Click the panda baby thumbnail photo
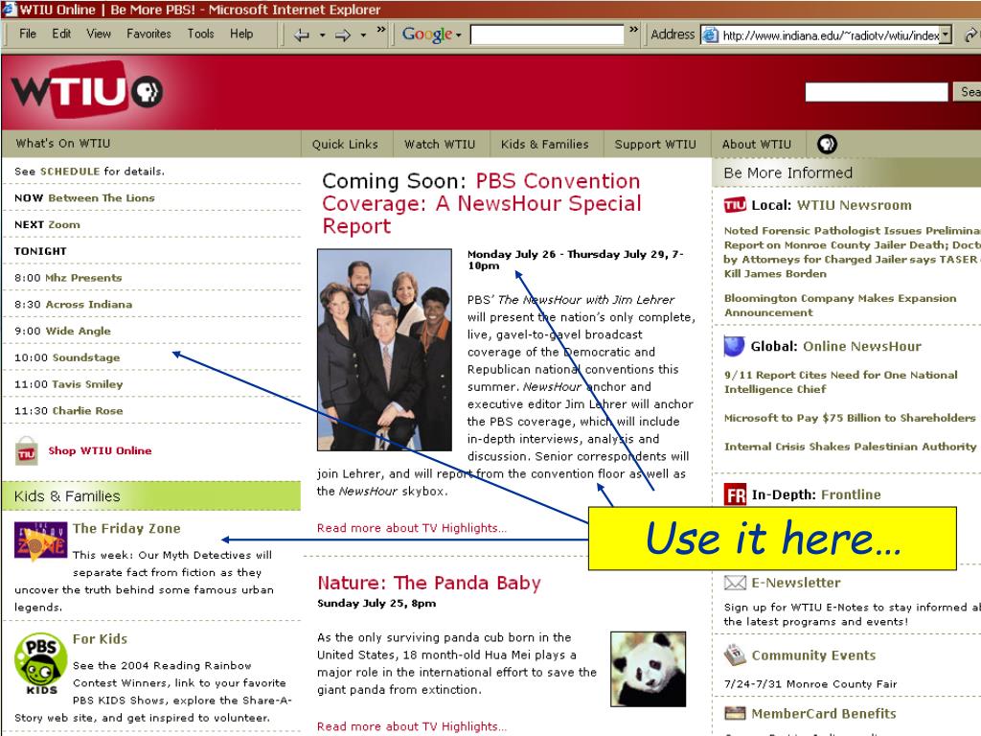Screen dimensions: 981x736 coord(649,669)
